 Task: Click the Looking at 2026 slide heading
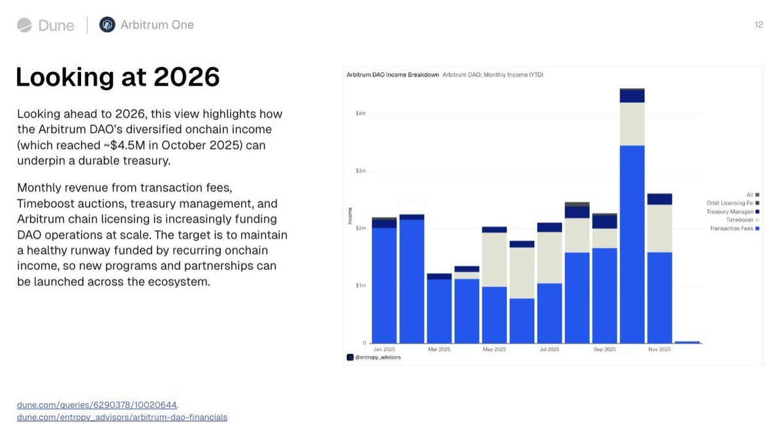tap(118, 77)
